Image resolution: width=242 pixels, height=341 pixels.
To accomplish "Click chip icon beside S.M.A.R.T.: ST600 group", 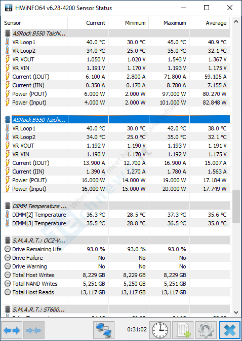I will pos(8,309).
